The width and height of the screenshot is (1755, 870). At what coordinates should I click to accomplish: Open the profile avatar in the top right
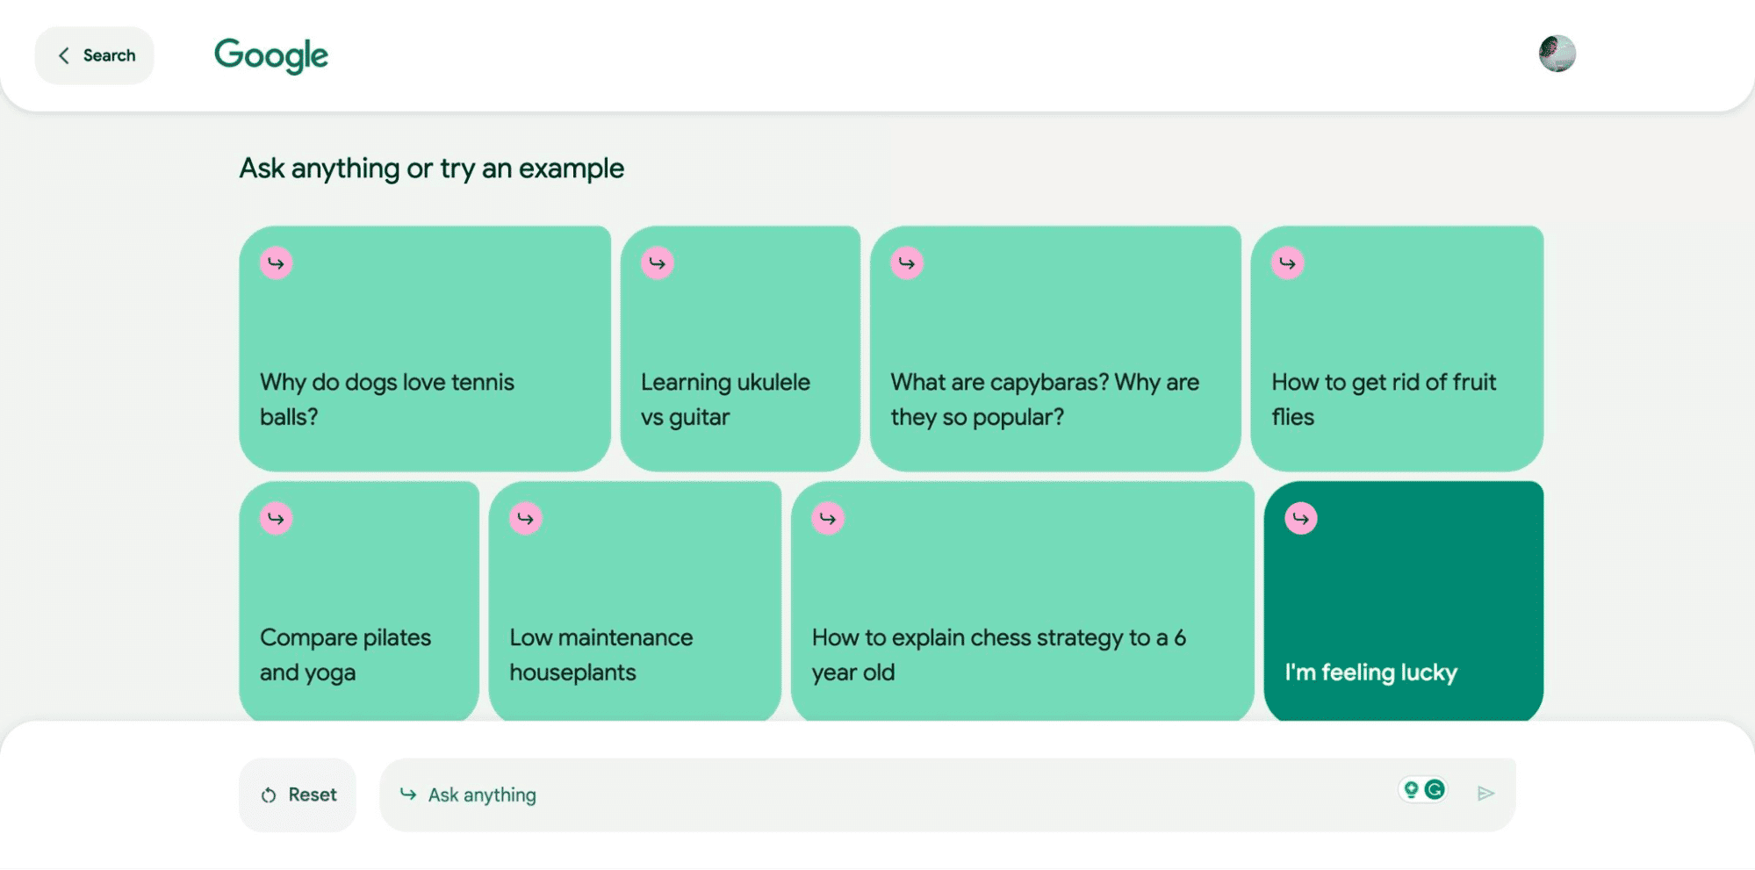tap(1557, 54)
